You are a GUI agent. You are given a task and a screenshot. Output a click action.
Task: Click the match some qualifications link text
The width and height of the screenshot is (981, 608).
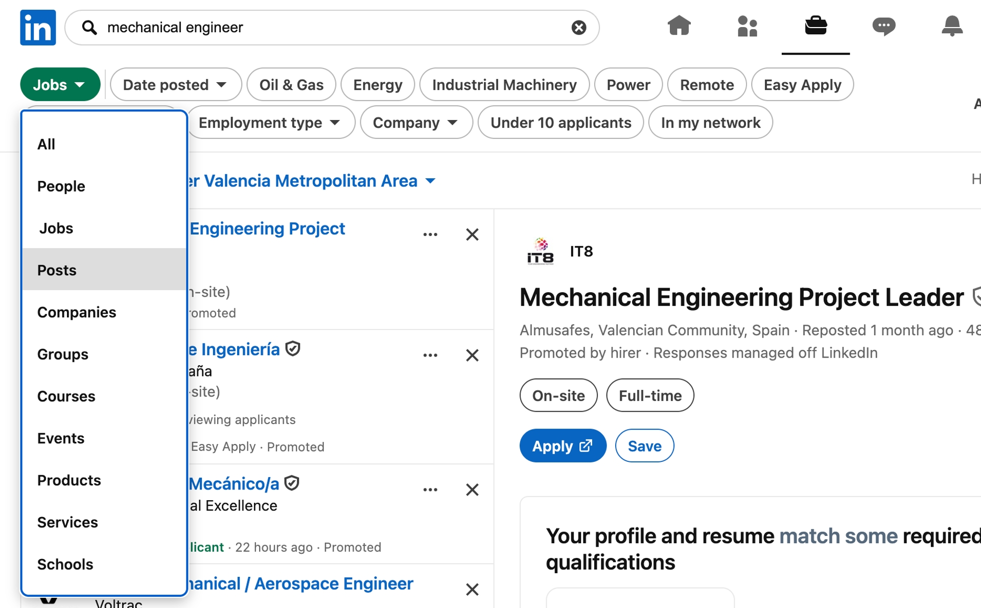(x=838, y=536)
